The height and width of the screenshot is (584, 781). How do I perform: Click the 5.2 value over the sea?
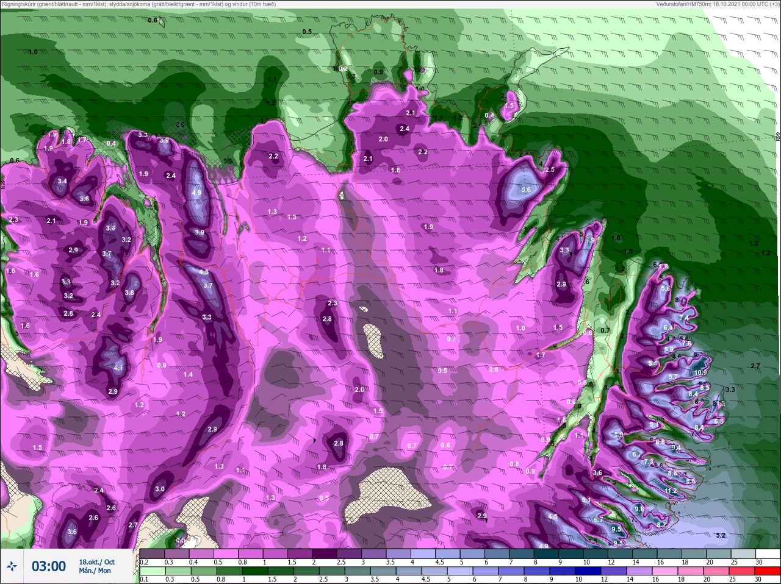click(x=721, y=535)
